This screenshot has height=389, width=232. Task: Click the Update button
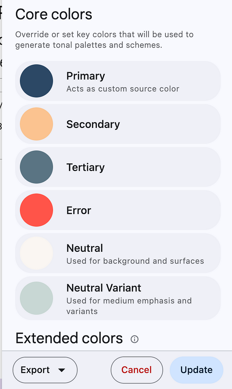[196, 370]
